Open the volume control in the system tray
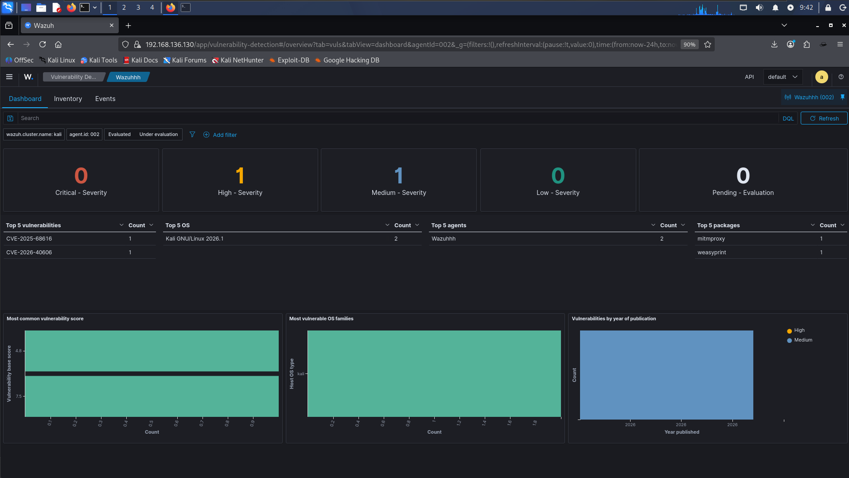Viewport: 849px width, 478px height. tap(759, 8)
